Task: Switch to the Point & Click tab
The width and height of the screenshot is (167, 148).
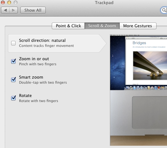Action: coord(68,26)
